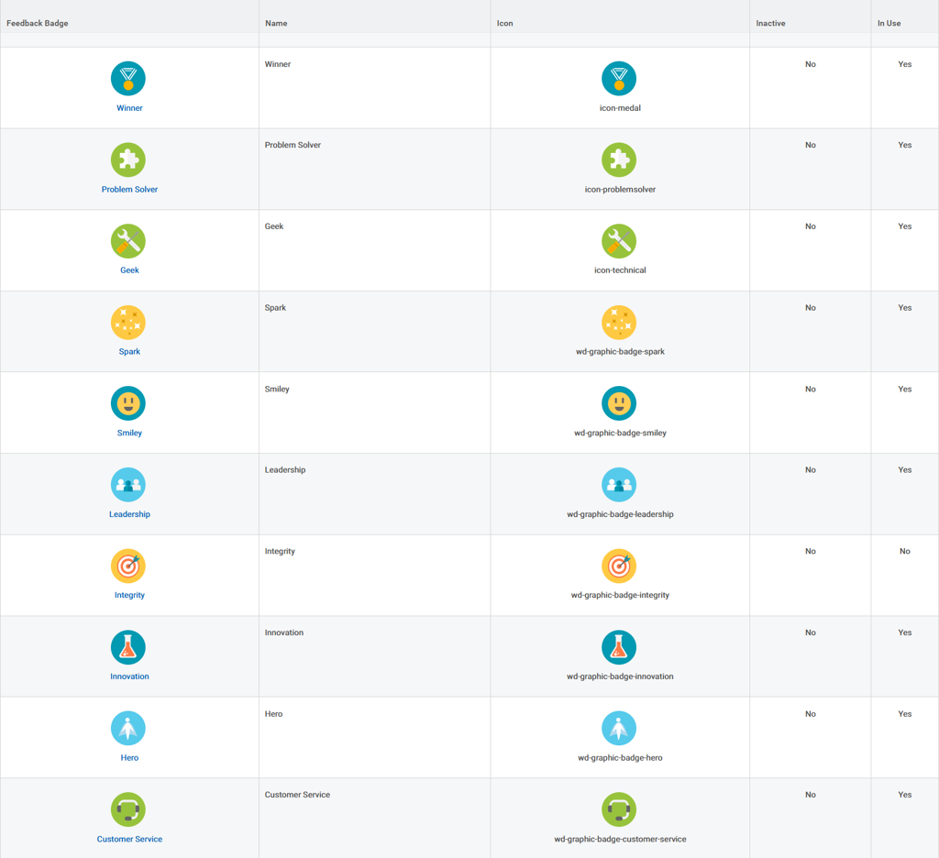This screenshot has height=858, width=939.
Task: Click the Customer Service headset badge in Feedback Badge column
Action: 128,809
